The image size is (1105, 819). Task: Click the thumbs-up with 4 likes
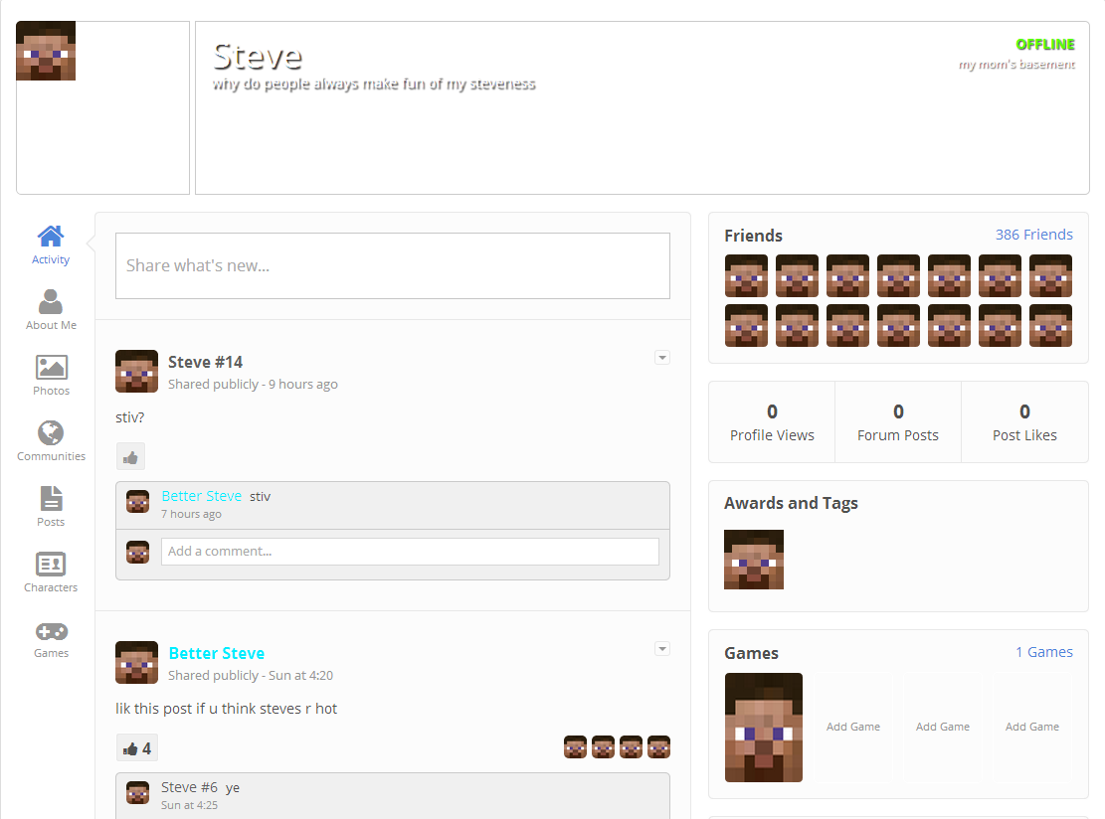tap(137, 747)
